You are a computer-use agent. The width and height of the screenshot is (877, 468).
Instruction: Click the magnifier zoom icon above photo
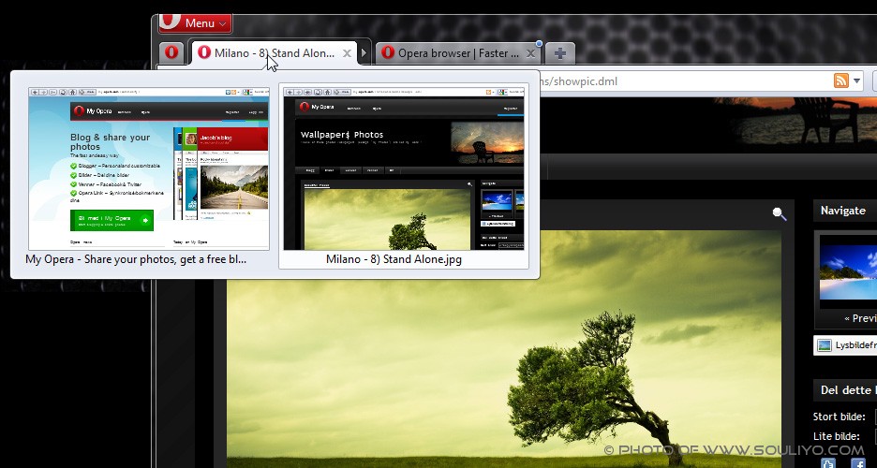(779, 214)
